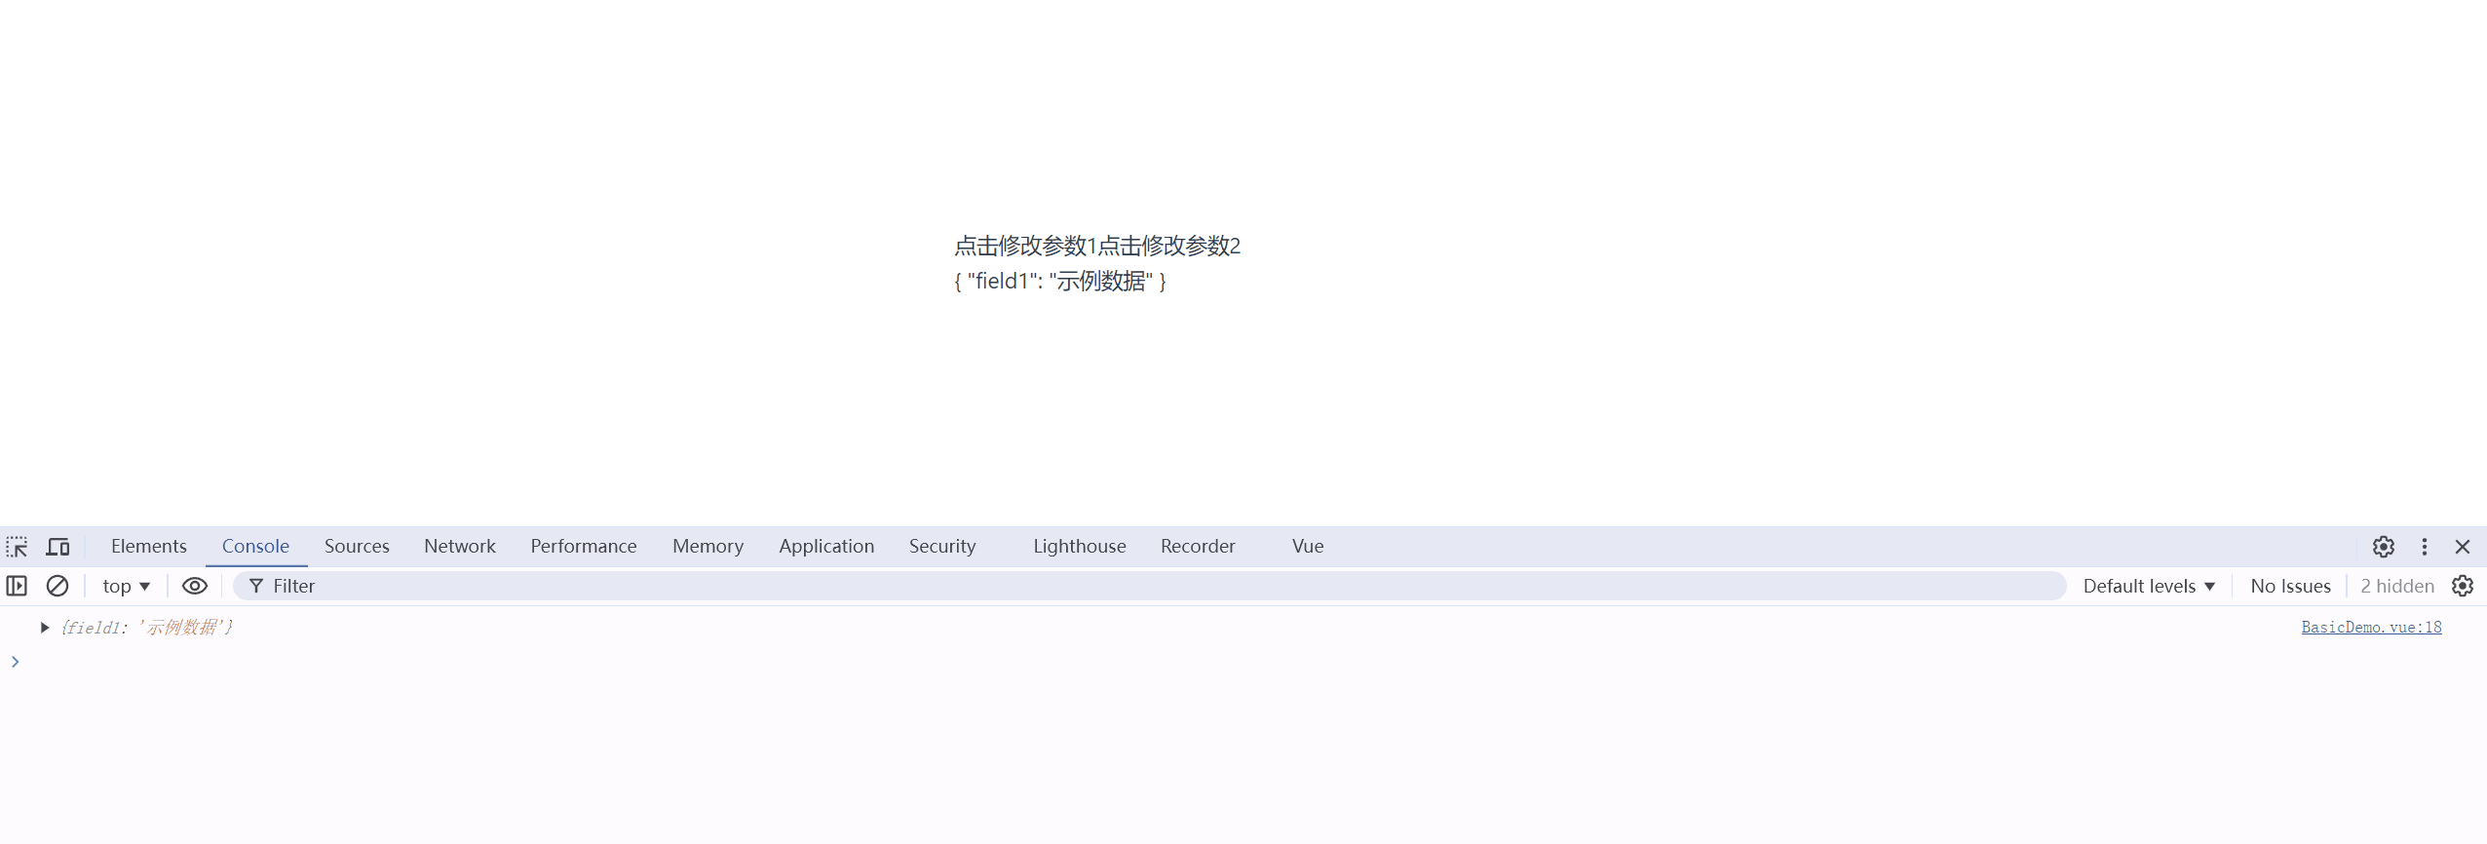Click the No Issues indicator
This screenshot has height=844, width=2487.
[x=2290, y=586]
